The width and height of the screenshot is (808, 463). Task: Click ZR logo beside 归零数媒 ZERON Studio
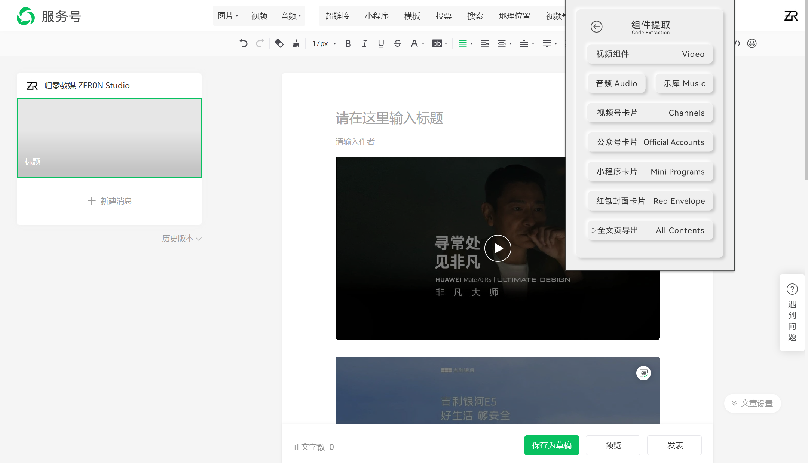(x=32, y=86)
